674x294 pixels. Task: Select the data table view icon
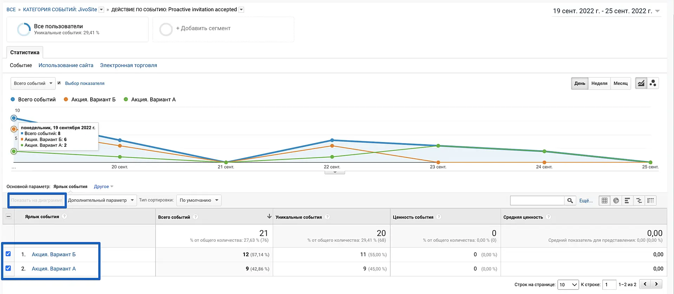[x=604, y=201]
